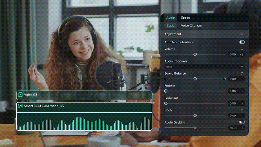This screenshot has height=147, width=261.
Task: Click the Video 03 play icon
Action: [20, 95]
